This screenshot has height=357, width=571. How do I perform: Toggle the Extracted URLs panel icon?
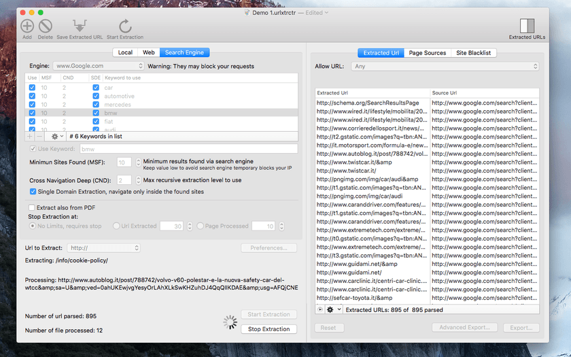(527, 27)
